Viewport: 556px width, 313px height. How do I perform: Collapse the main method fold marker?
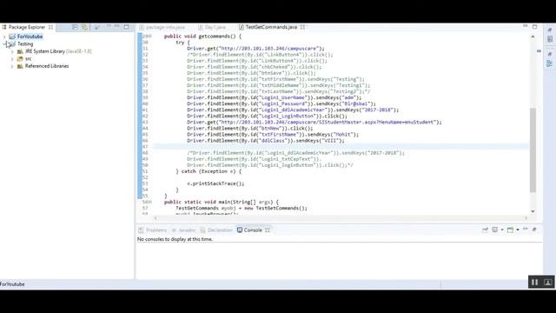[150, 202]
